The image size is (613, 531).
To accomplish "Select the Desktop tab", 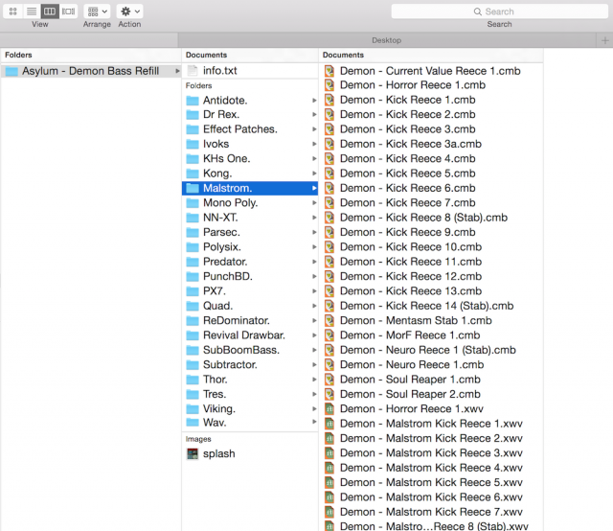I will [387, 40].
